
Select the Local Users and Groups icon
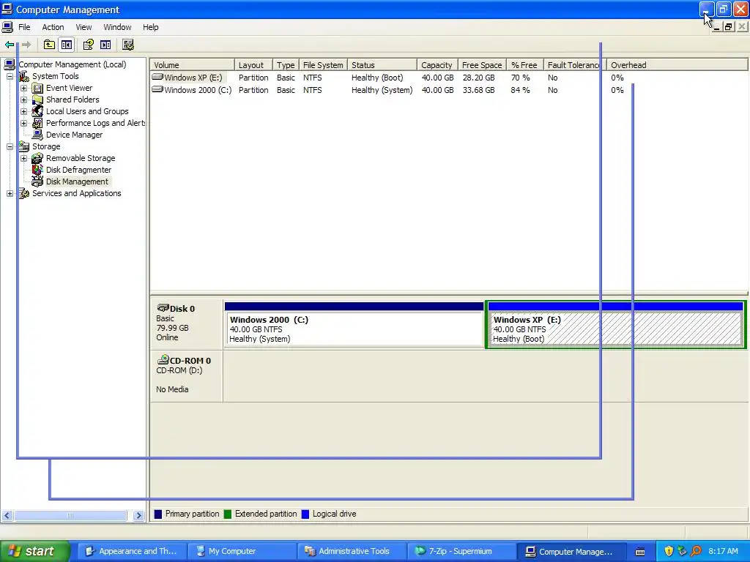(x=37, y=111)
